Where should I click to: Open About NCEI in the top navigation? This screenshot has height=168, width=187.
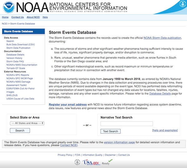click(x=33, y=17)
